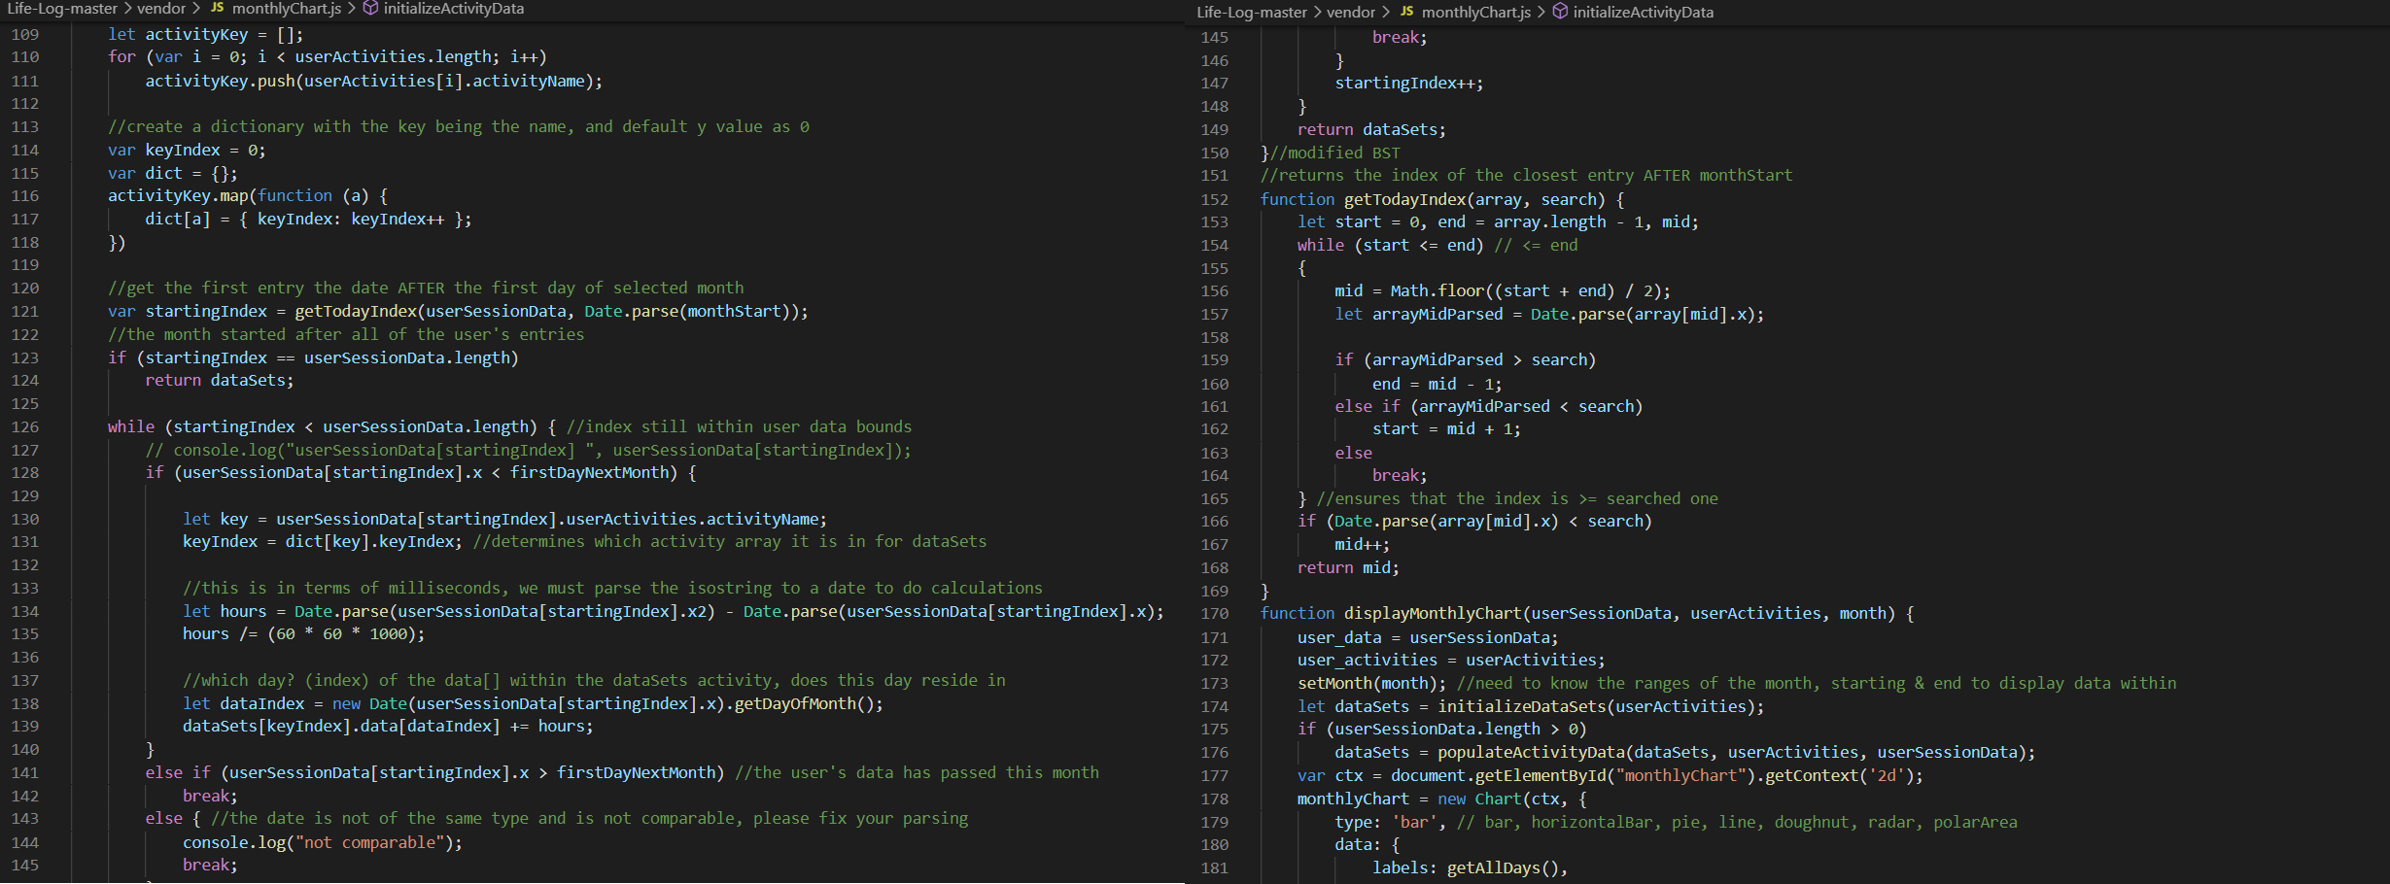Place cursor on getTodayIndex function name
This screenshot has height=884, width=2390.
pos(1404,199)
